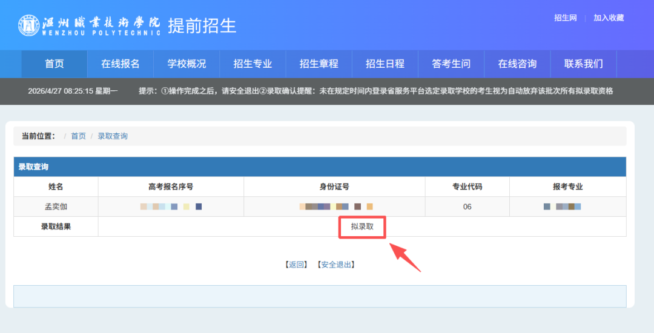
Task: Open the 在线报名 navigation menu
Action: pos(121,64)
